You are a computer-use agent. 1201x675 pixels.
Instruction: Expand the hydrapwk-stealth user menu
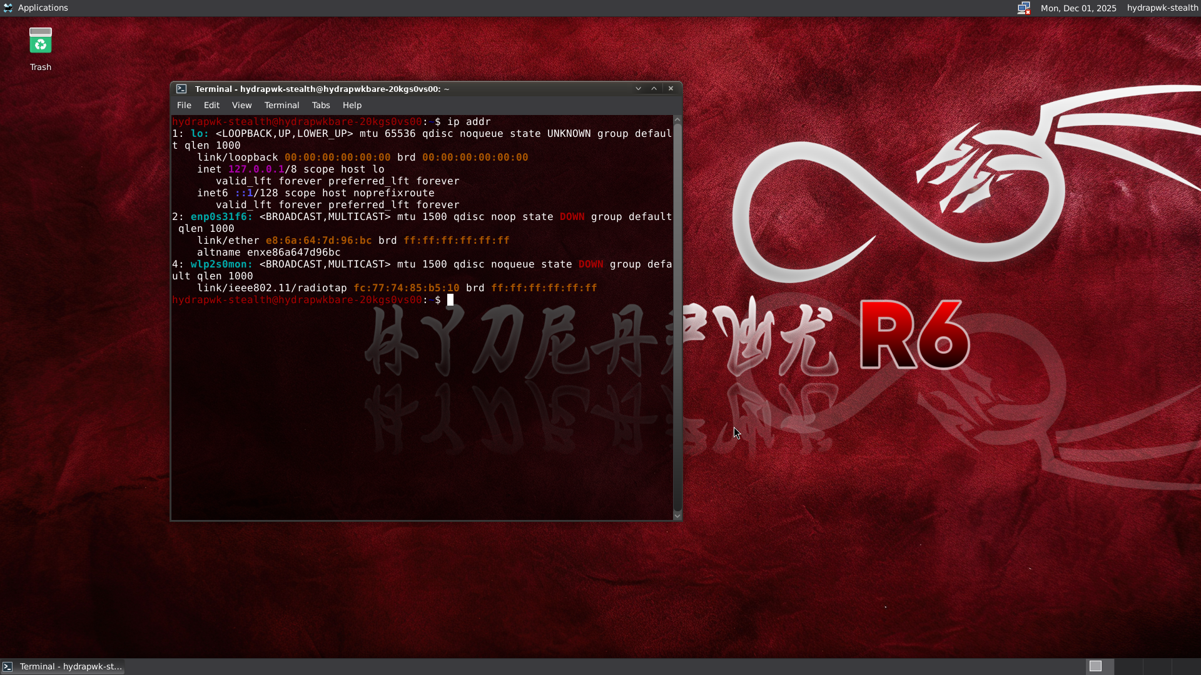coord(1162,8)
